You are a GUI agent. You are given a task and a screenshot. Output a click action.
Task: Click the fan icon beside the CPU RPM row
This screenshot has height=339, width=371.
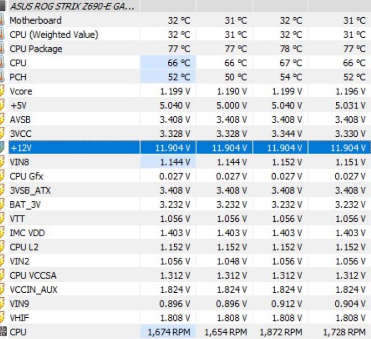(4, 331)
